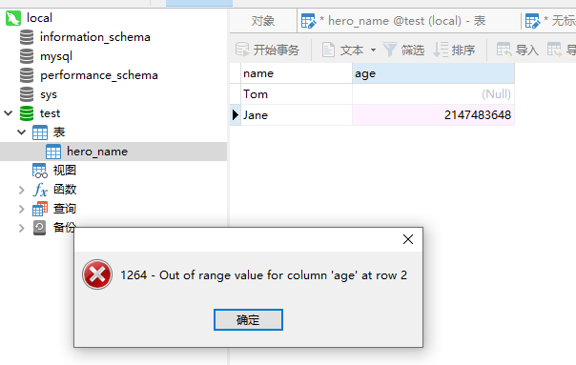Click the name column header
Screen dimensions: 576x365
point(297,73)
